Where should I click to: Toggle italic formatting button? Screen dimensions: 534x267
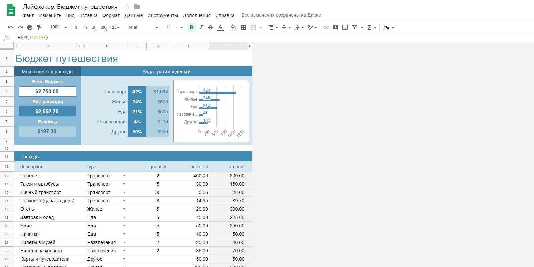201,27
